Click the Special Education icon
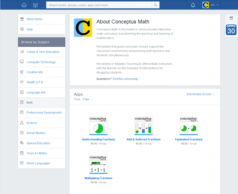 tap(22, 143)
